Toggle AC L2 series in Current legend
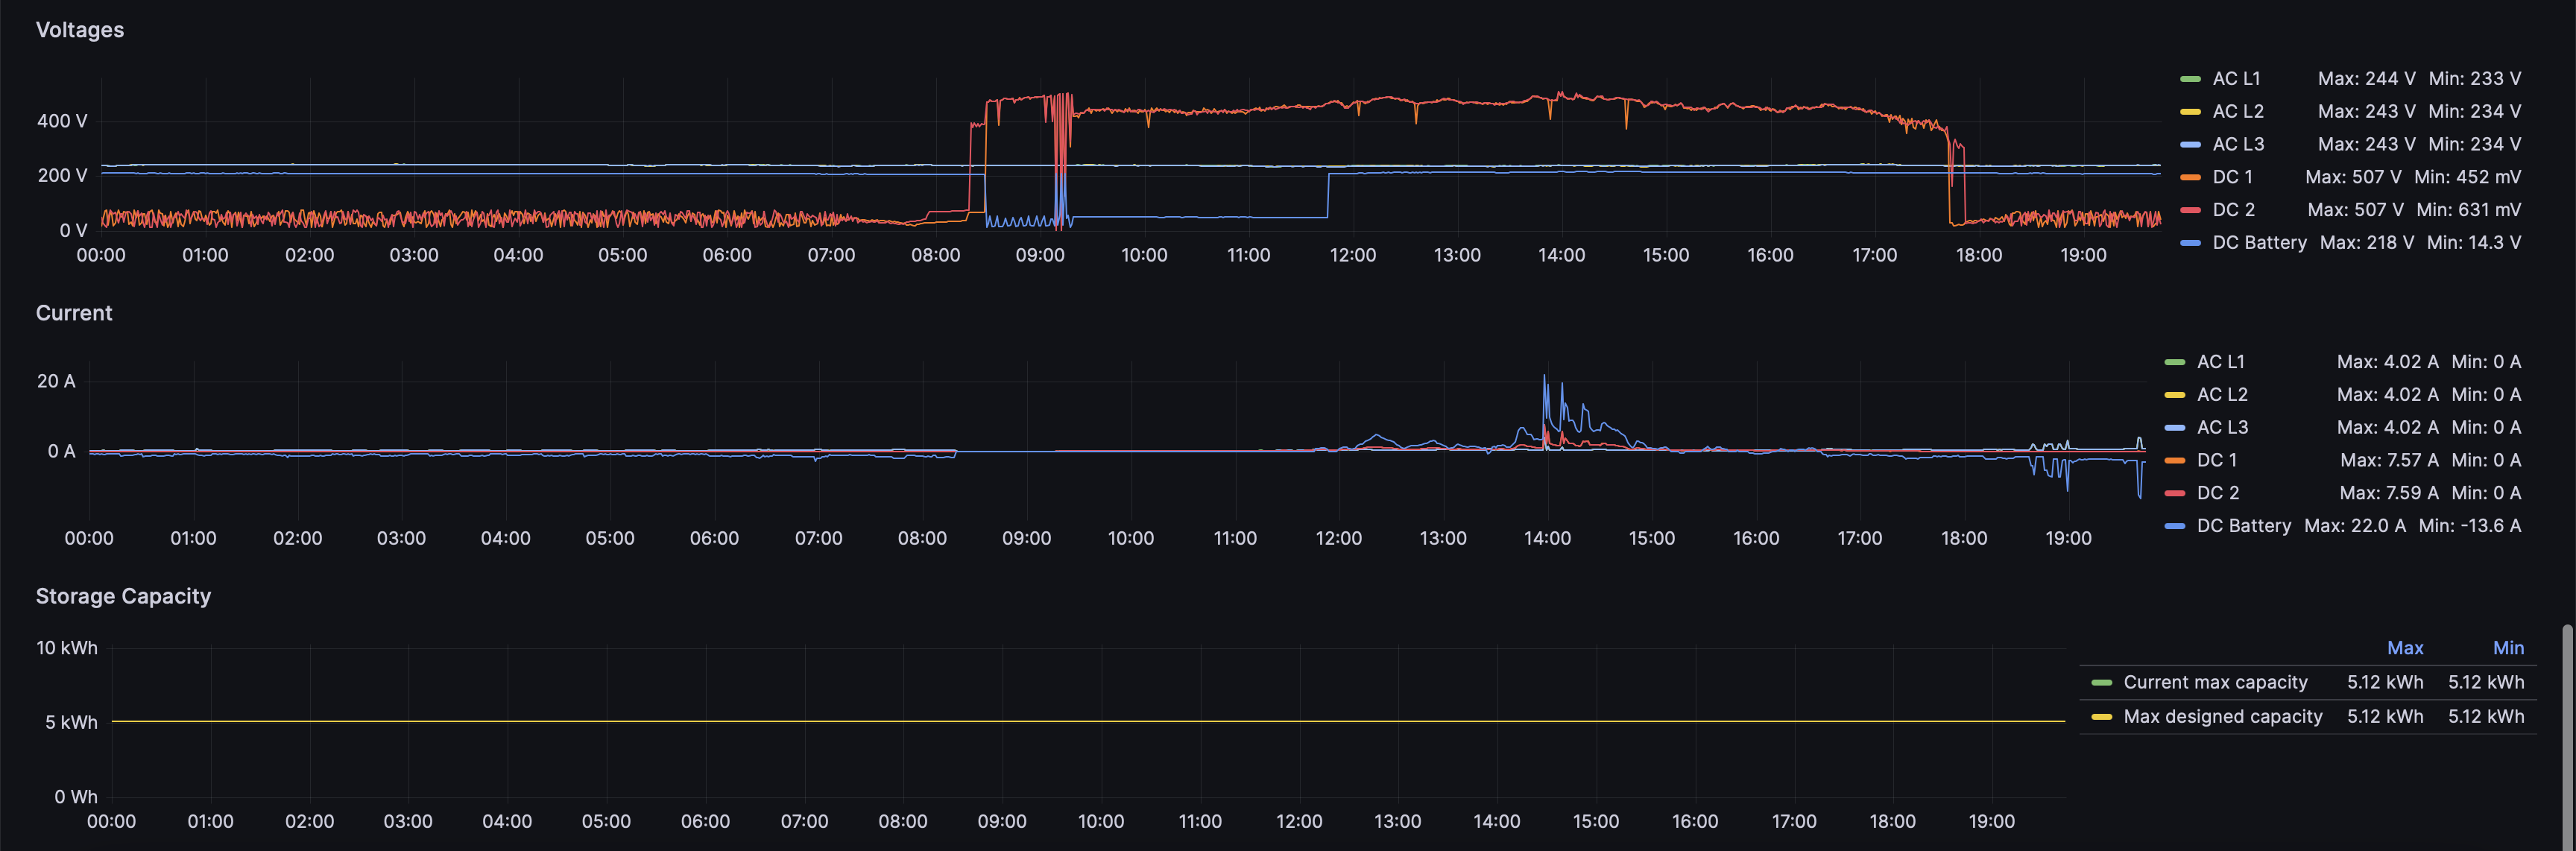The width and height of the screenshot is (2576, 851). 2221,395
